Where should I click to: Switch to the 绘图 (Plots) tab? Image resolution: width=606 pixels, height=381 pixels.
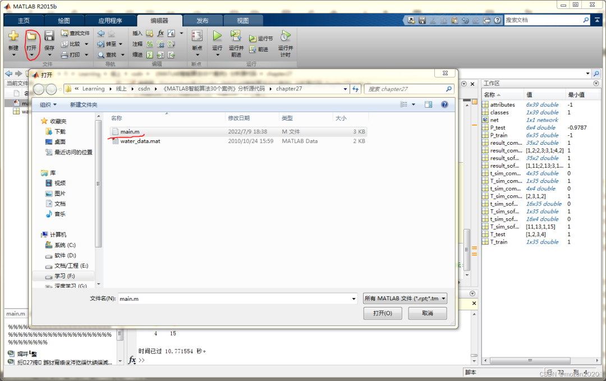tap(64, 21)
